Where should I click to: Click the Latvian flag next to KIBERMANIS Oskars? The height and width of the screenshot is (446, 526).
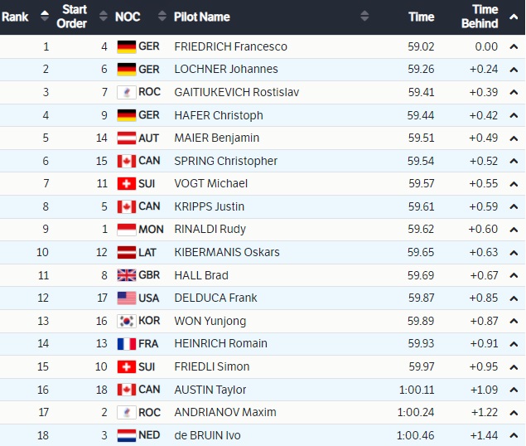(127, 252)
